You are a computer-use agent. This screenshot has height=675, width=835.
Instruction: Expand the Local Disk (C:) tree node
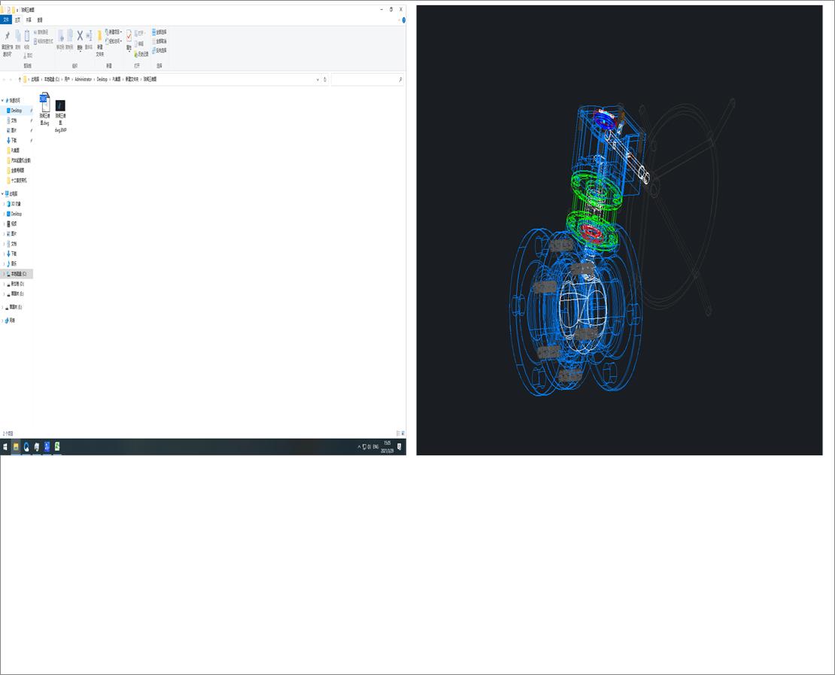tap(4, 274)
